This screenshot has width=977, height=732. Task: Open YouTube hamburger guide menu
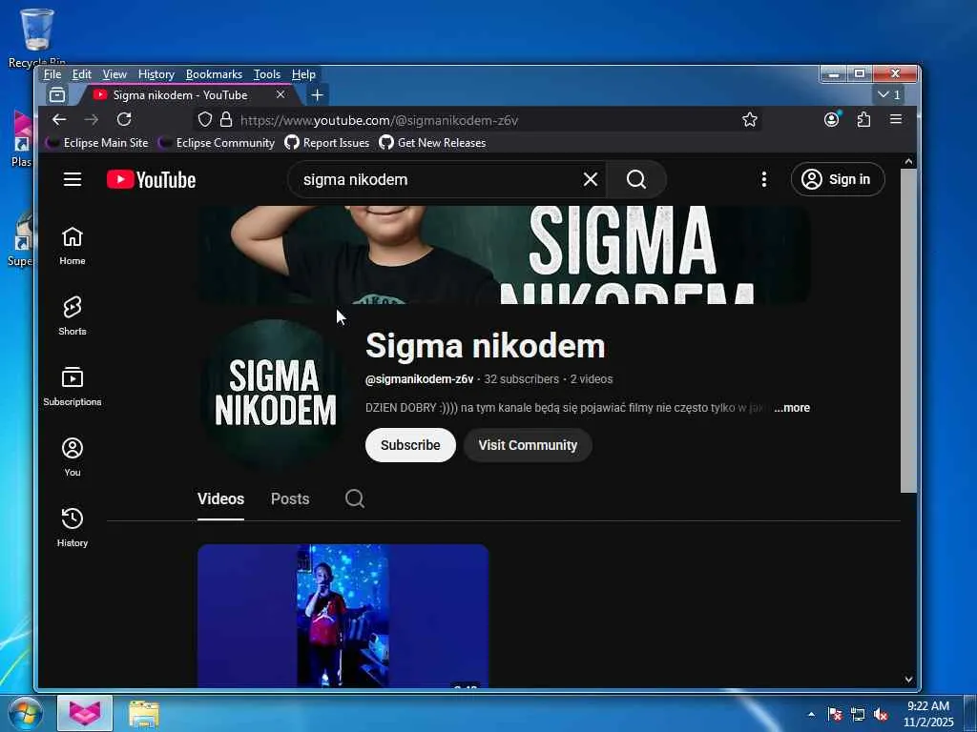pos(73,180)
